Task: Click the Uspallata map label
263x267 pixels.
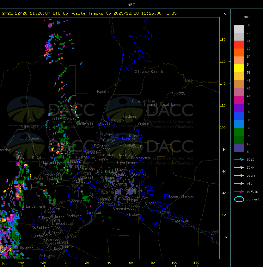Action: point(30,126)
